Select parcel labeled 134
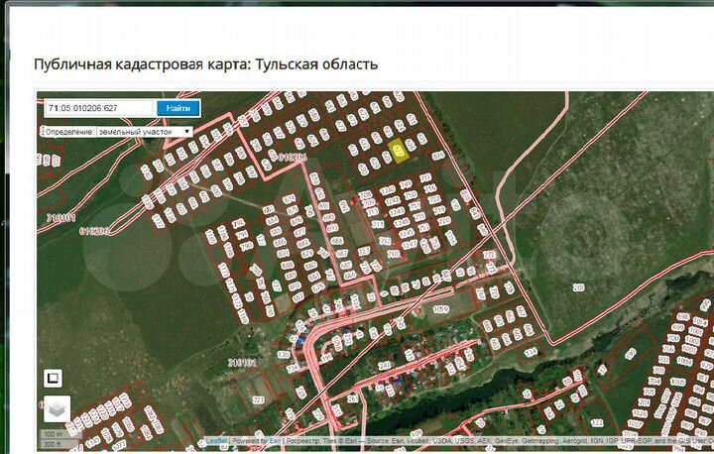This screenshot has width=714, height=454. [531, 352]
